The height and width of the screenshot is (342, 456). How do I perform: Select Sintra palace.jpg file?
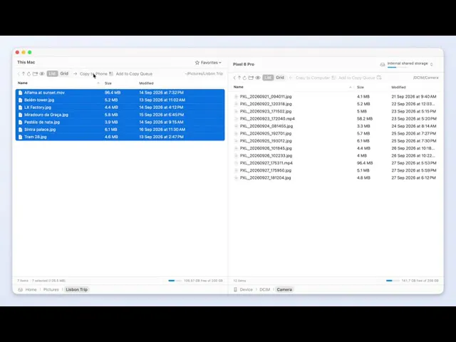pyautogui.click(x=120, y=130)
